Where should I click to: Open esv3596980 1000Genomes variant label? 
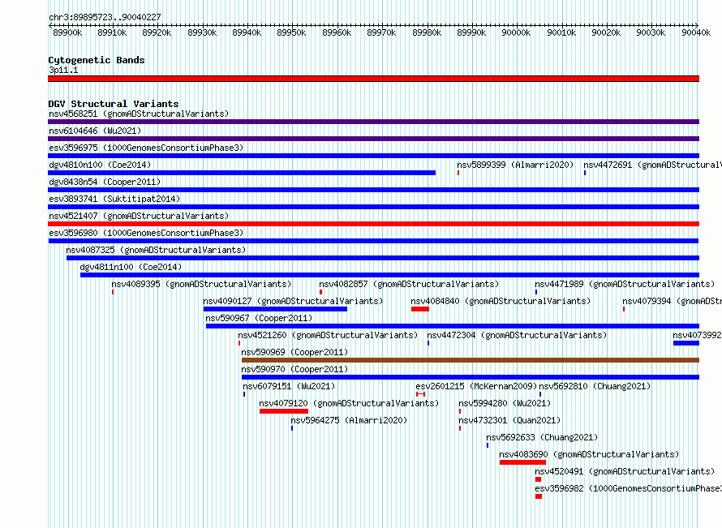(146, 233)
